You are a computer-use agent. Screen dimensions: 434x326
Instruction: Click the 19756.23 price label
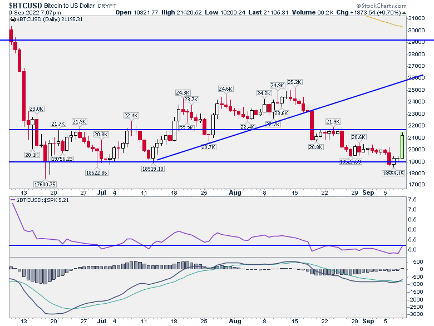click(x=62, y=159)
